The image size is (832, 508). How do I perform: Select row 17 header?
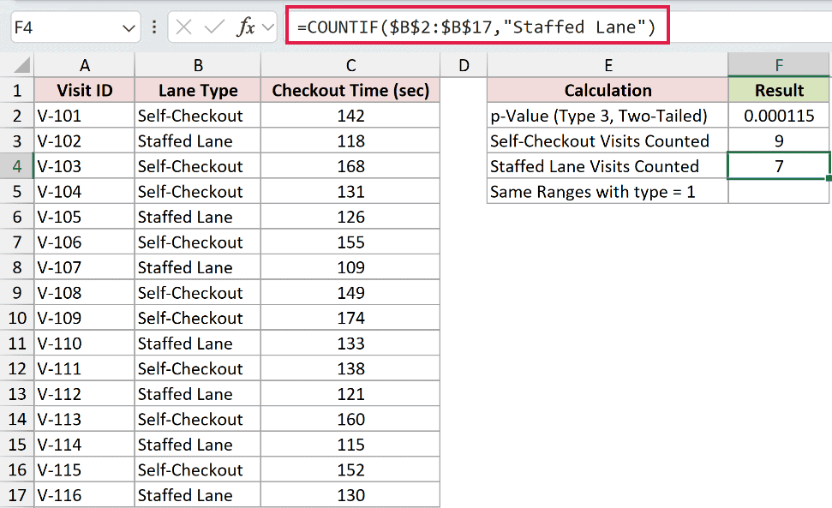(x=17, y=495)
